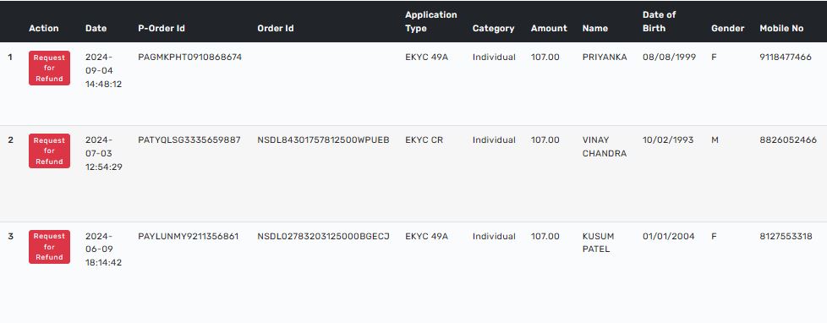
Task: Select Order Id NSDL02783203125000BGECJ
Action: pyautogui.click(x=323, y=236)
